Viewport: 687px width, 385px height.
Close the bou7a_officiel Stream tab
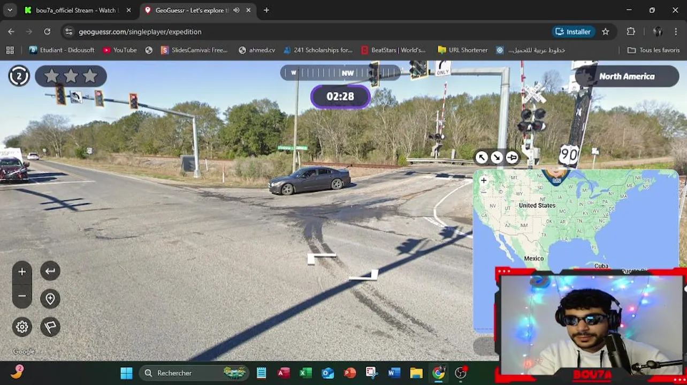tap(128, 10)
